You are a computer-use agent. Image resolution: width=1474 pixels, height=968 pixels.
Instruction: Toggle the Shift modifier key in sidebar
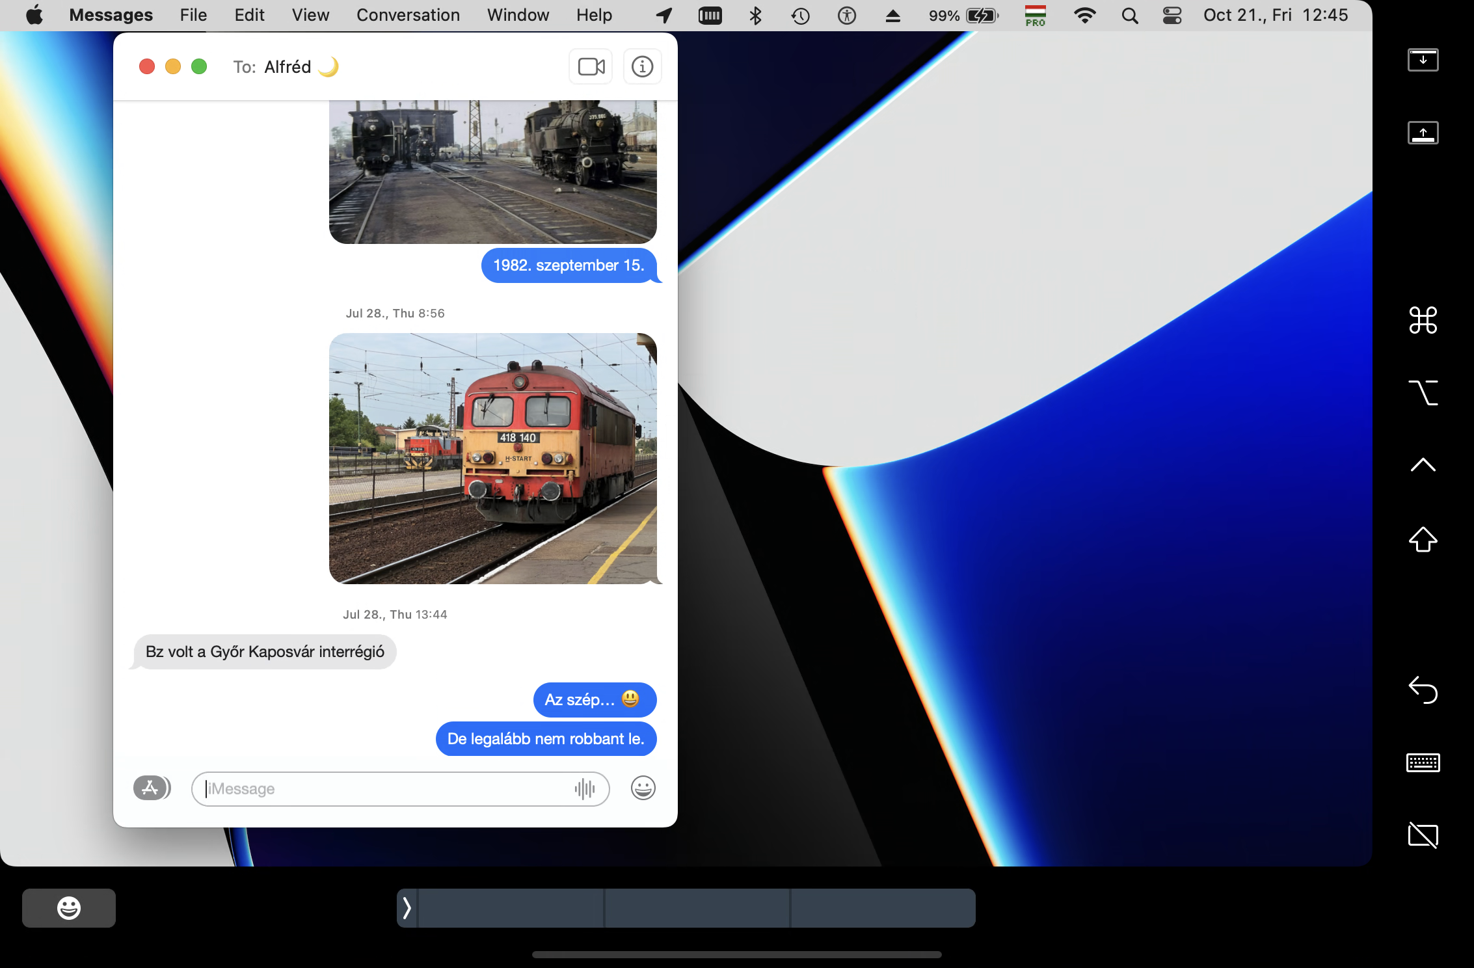1423,539
